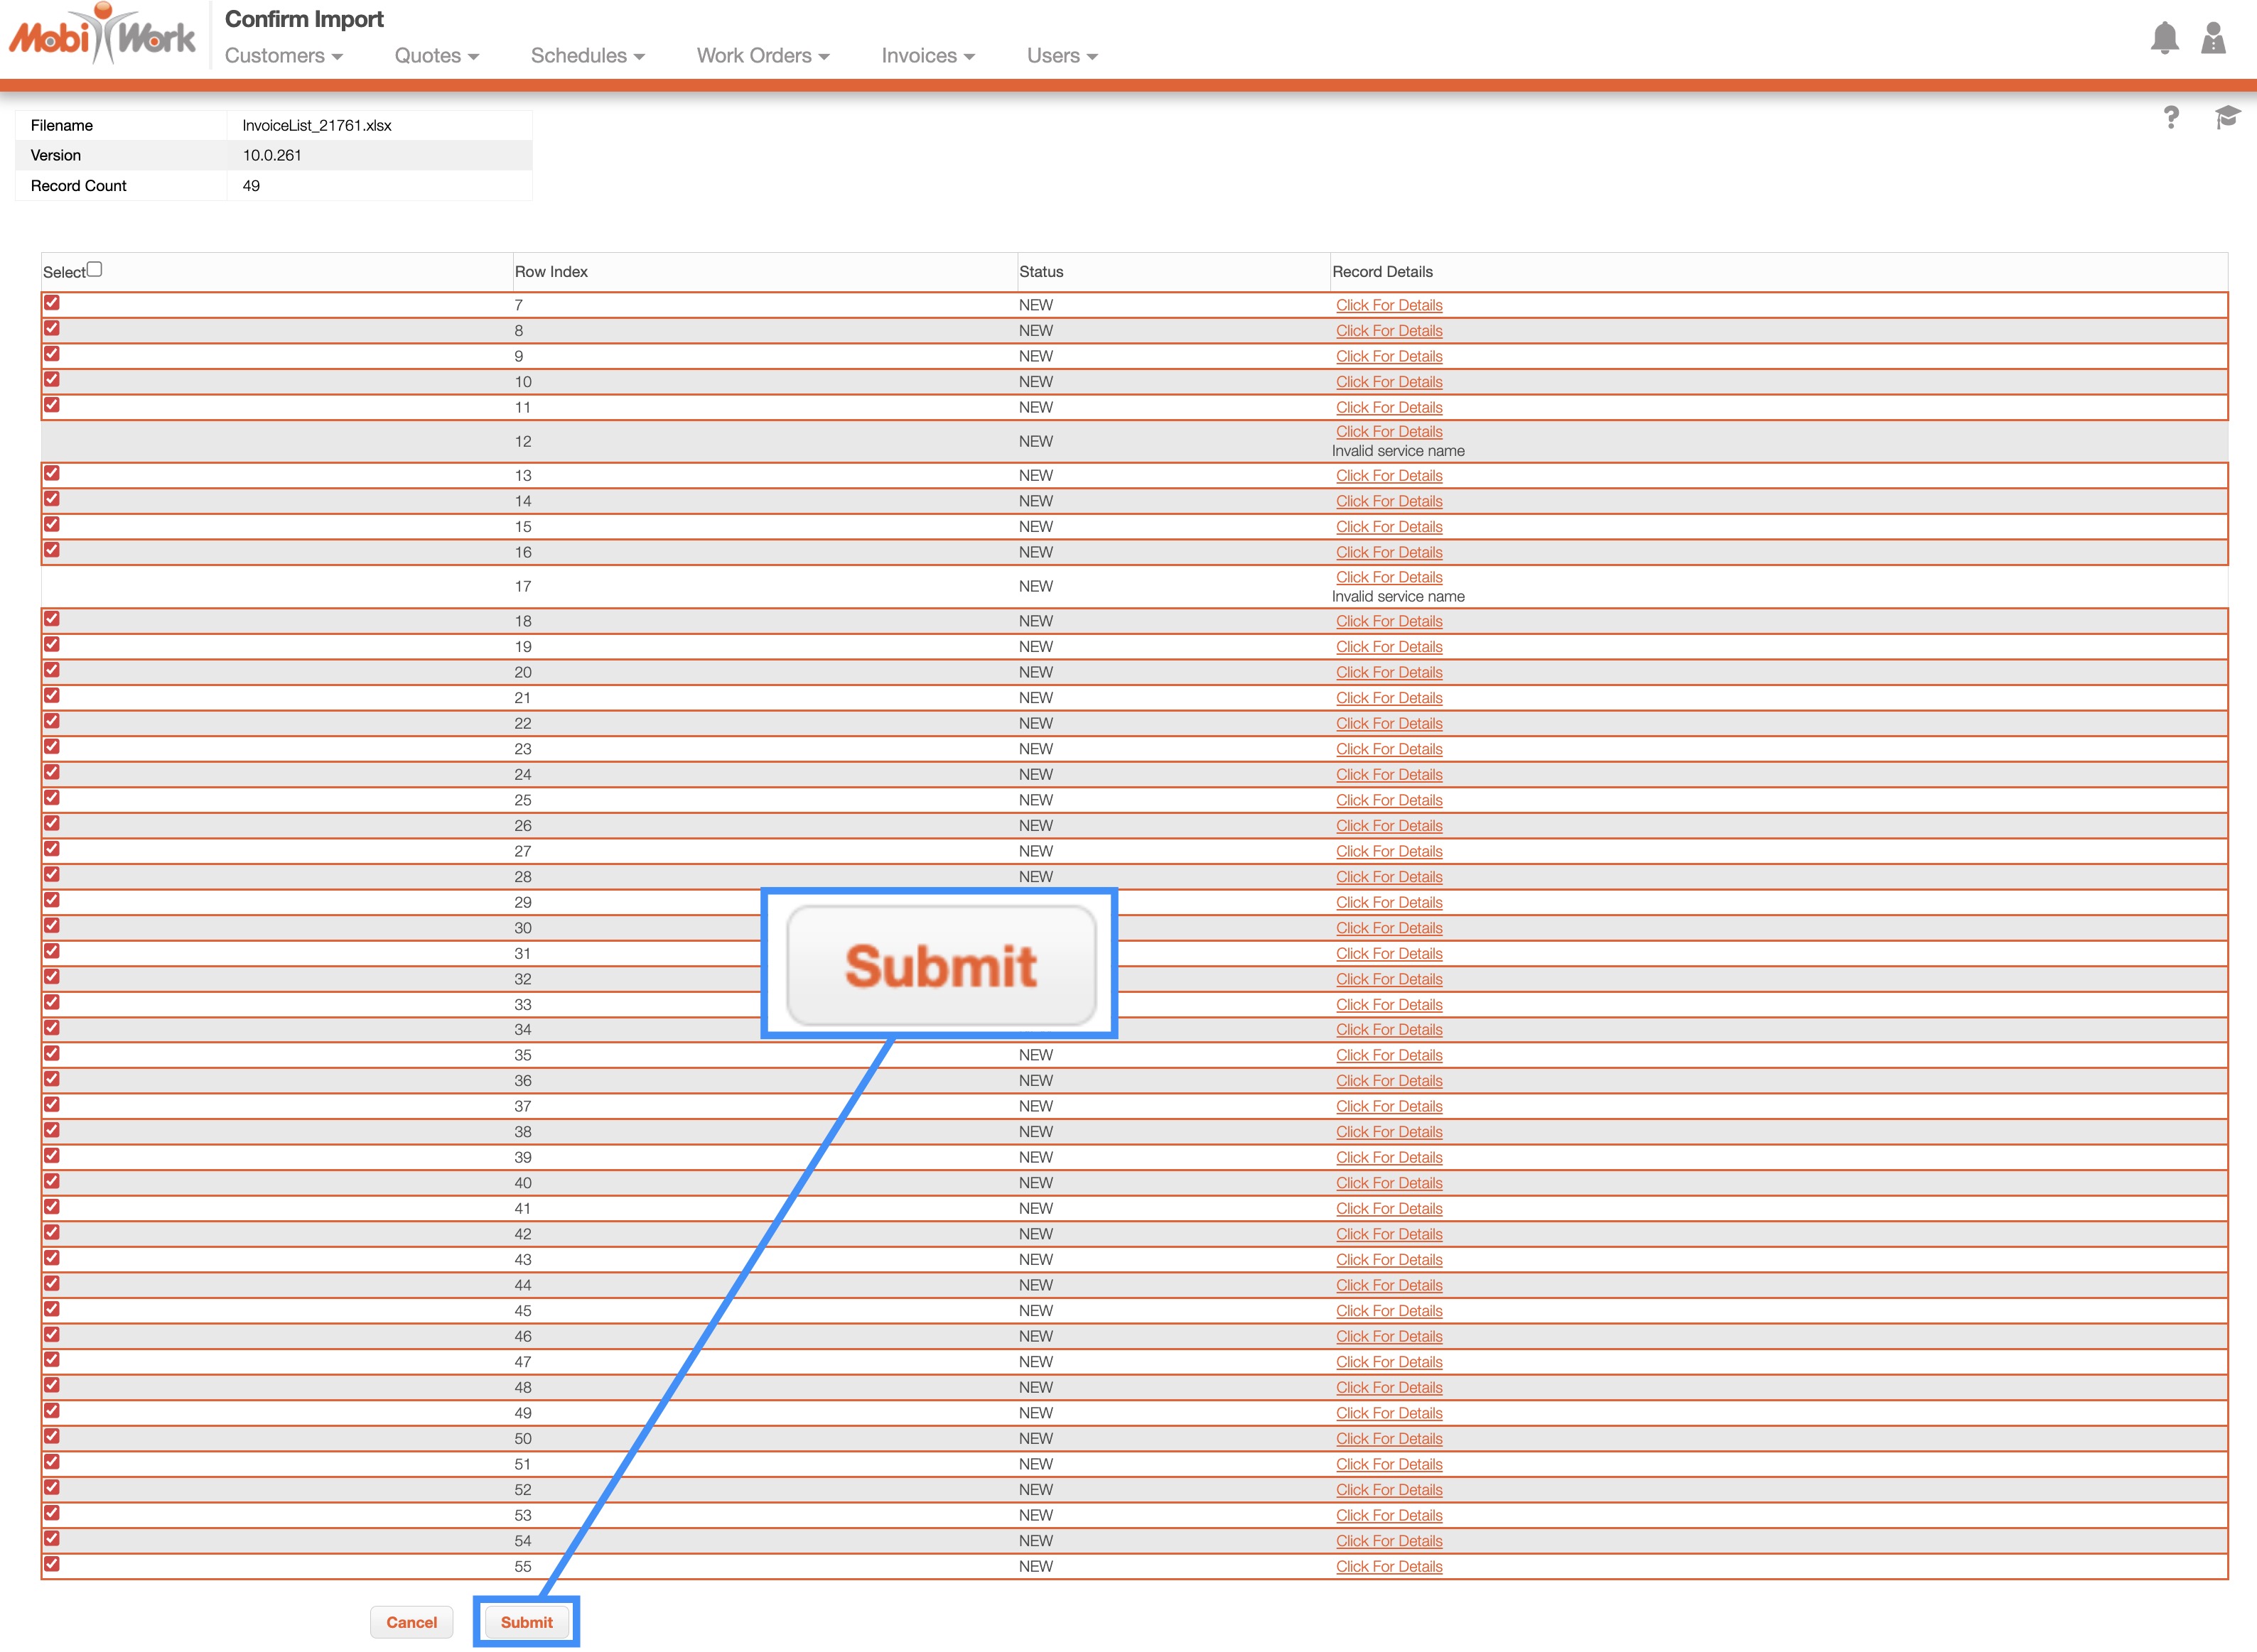The width and height of the screenshot is (2257, 1652).
Task: Open the Users menu
Action: [1062, 56]
